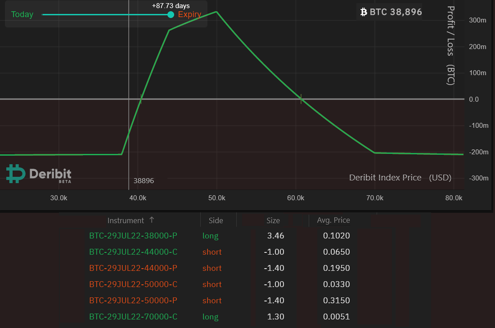The width and height of the screenshot is (495, 328).
Task: Click the 38896 index price marker on chart
Action: (143, 180)
